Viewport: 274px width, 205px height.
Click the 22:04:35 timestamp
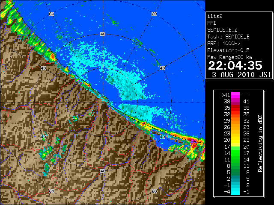(235, 65)
